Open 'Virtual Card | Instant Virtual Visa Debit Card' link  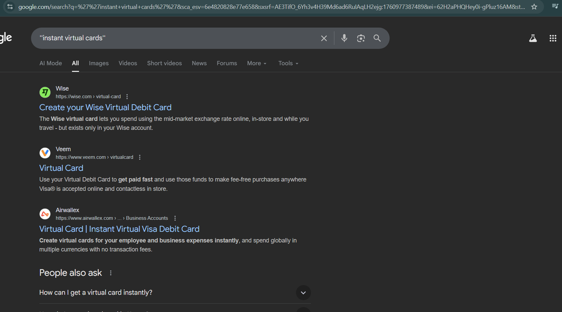(119, 229)
